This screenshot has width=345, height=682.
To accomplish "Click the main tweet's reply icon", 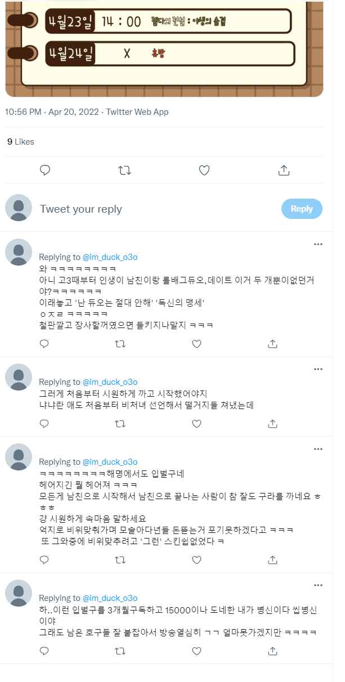I will 46,170.
